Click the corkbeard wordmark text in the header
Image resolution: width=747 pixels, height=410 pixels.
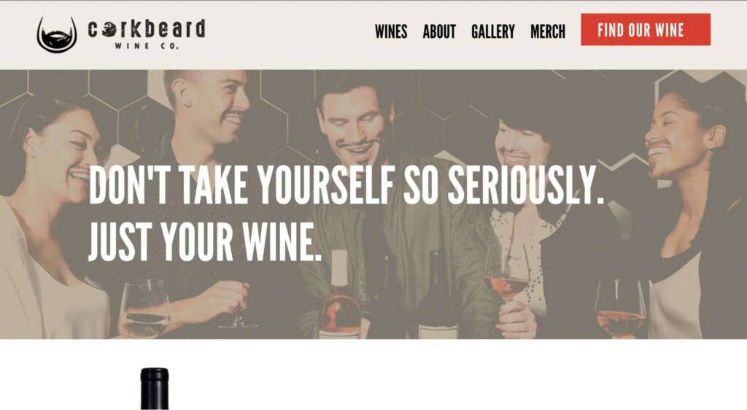pyautogui.click(x=146, y=29)
